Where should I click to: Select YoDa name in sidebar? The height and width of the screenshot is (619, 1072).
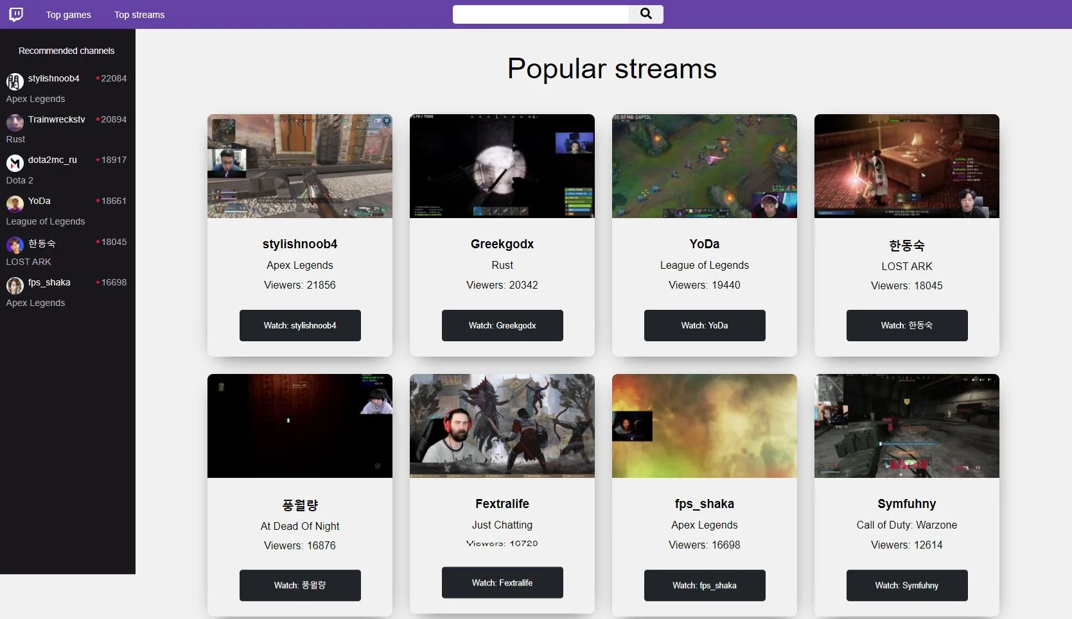39,201
